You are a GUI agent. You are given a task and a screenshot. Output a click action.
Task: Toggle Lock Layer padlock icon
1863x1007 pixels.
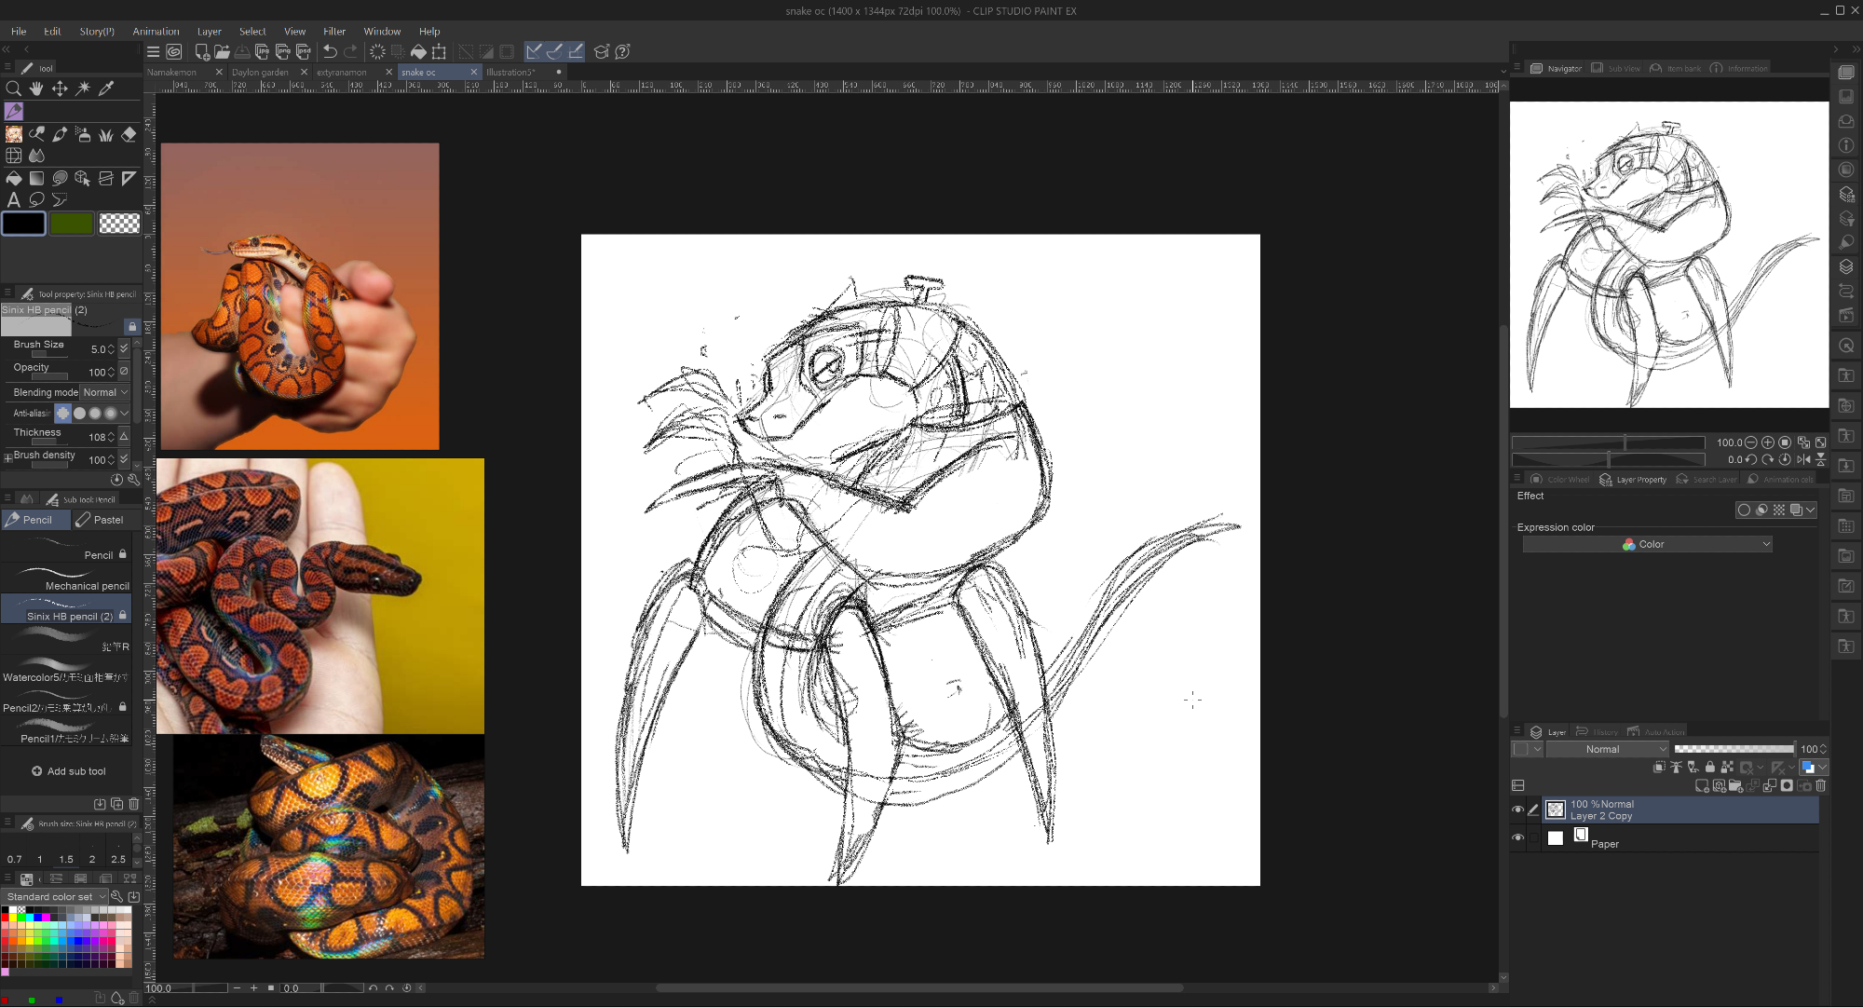point(1709,768)
